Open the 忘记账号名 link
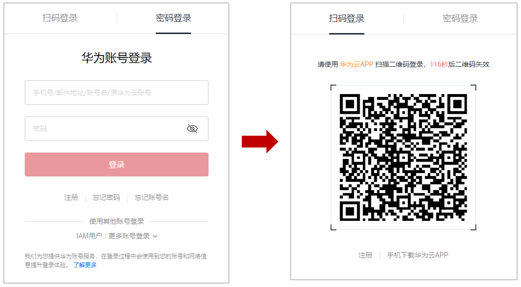Viewport: 521px width, 287px height. (151, 198)
